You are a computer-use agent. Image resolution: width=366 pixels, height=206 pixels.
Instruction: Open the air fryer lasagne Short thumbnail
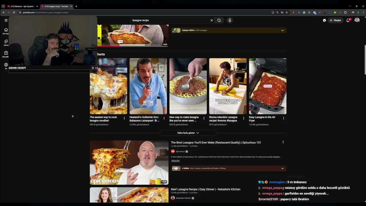coord(268,86)
